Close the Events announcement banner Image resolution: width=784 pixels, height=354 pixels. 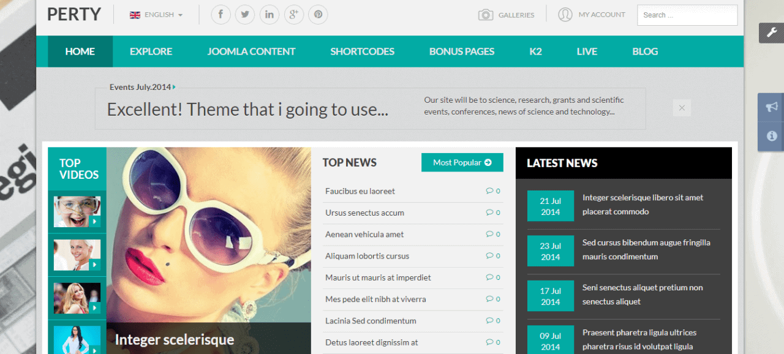[x=682, y=108]
